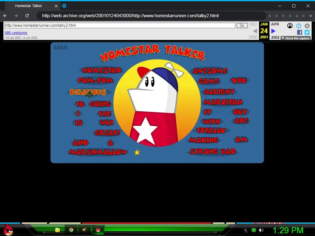The image size is (315, 236).
Task: Share capture on Facebook
Action: coord(299,32)
